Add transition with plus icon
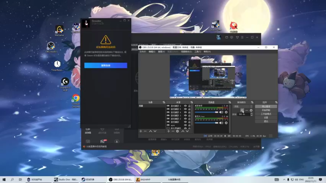Image resolution: width=326 pixels, height=183 pixels. point(242,110)
